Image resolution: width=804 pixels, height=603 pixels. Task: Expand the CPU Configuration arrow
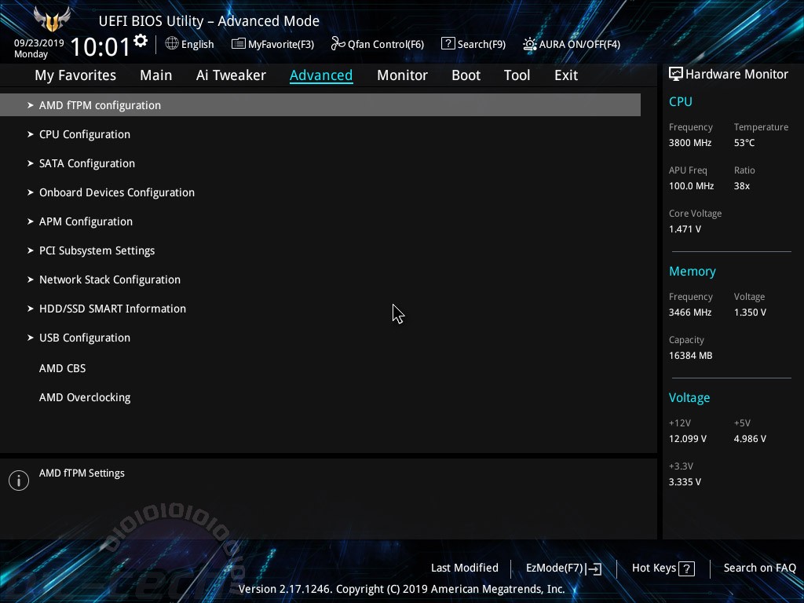pyautogui.click(x=31, y=134)
